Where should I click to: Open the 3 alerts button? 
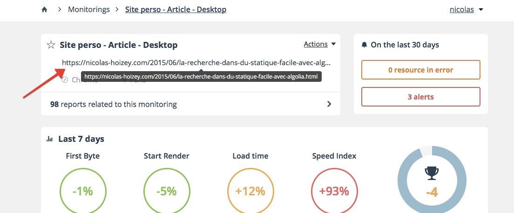pyautogui.click(x=420, y=97)
